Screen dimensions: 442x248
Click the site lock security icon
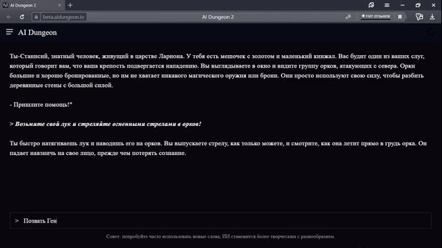coord(36,17)
